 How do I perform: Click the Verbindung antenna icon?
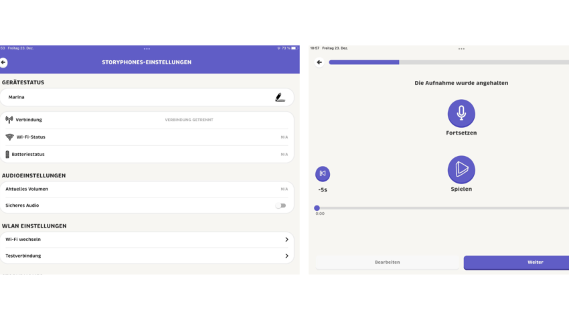tap(9, 119)
